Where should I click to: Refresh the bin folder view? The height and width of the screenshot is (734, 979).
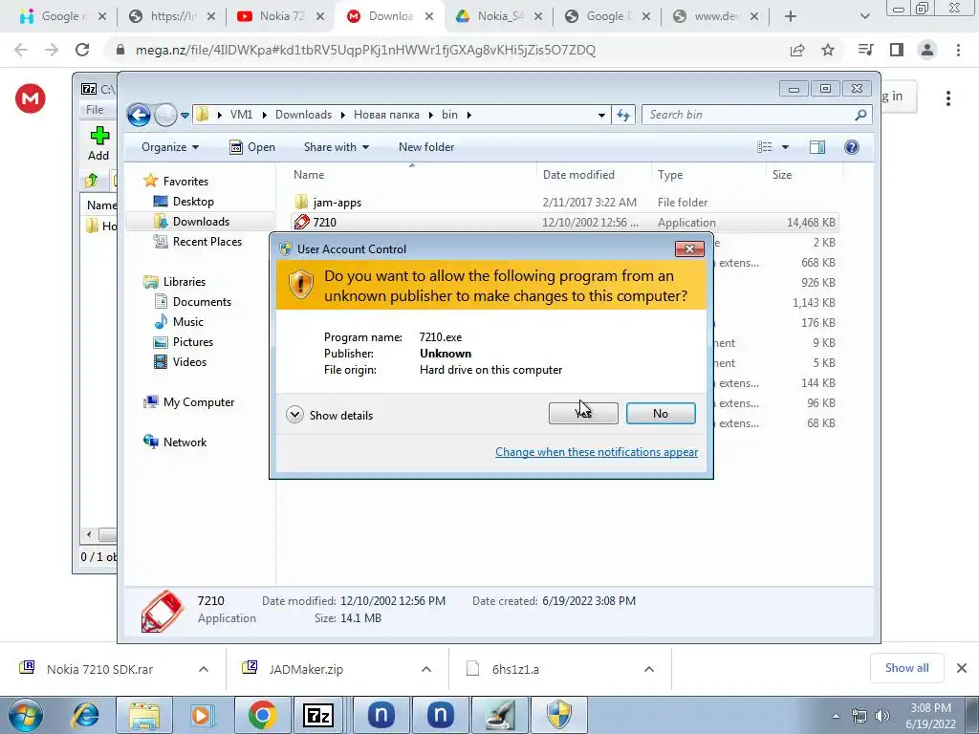(623, 115)
